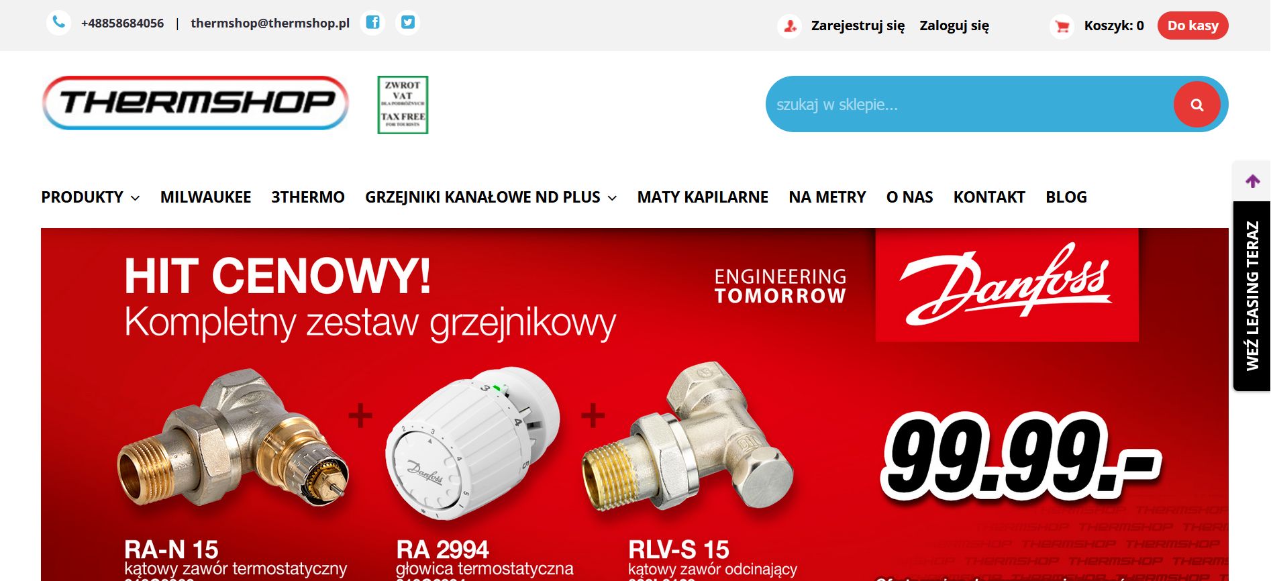Open the Weź leasing teraz side tab

coord(1252,296)
